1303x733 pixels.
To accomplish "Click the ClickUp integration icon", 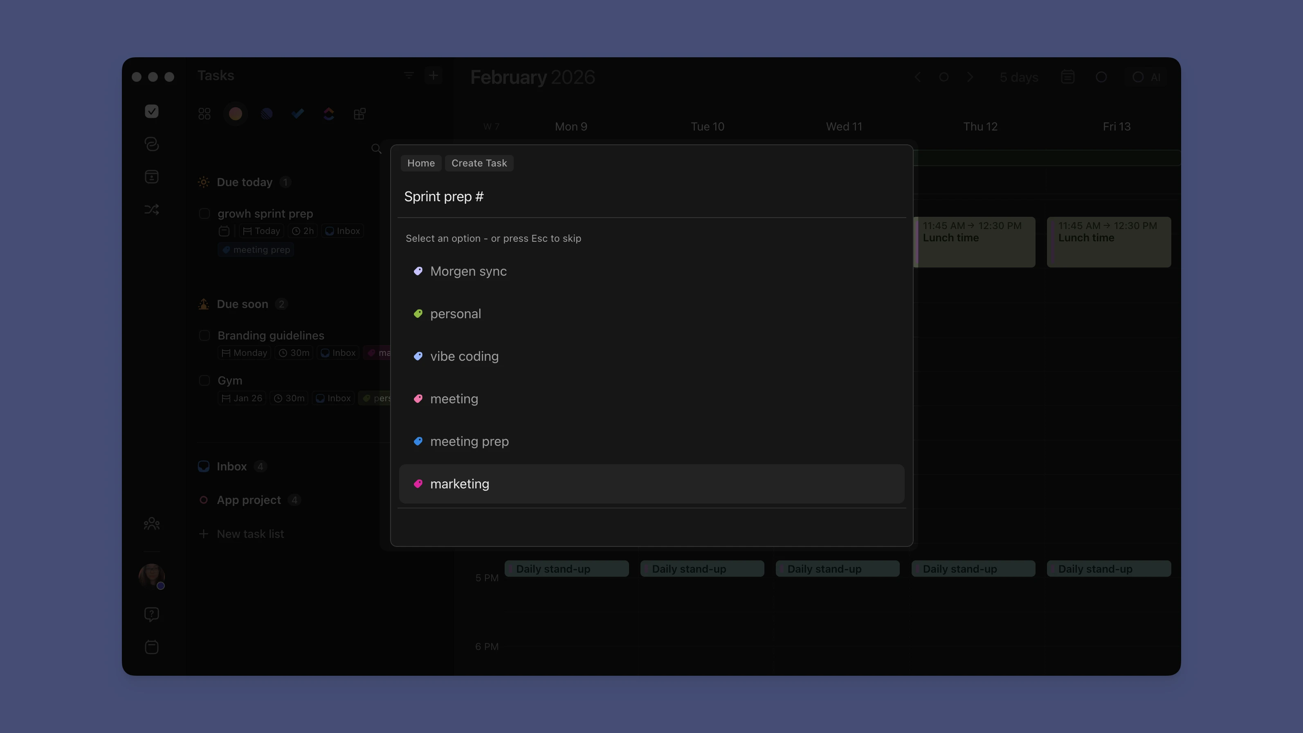I will click(x=329, y=114).
